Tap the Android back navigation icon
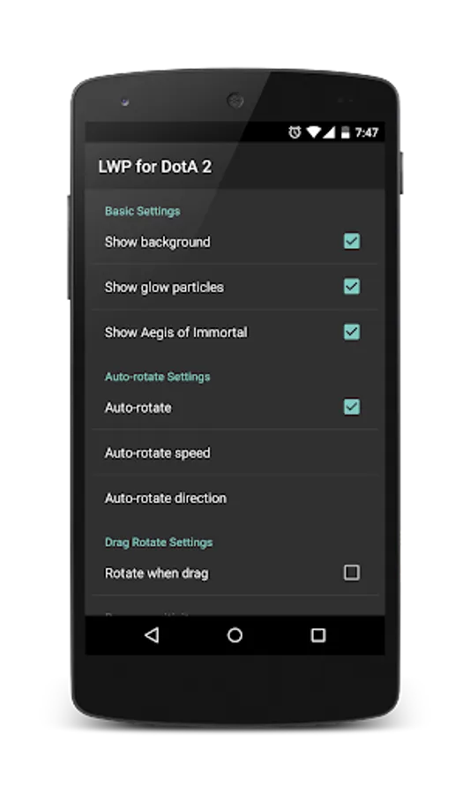Screen dimensions: 470x794 coord(152,635)
